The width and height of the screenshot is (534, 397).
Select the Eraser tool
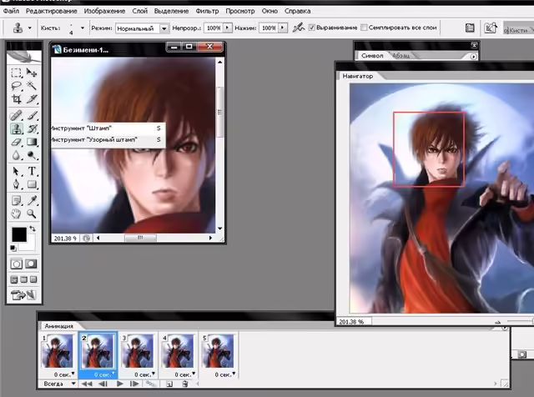tap(16, 142)
